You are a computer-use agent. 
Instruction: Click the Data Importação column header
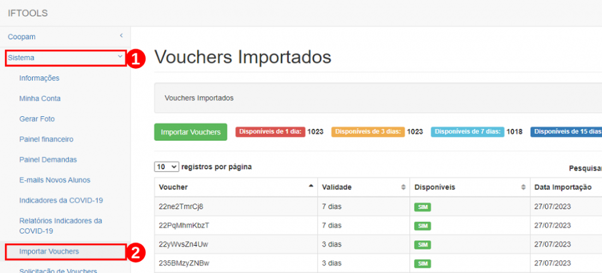pyautogui.click(x=563, y=187)
